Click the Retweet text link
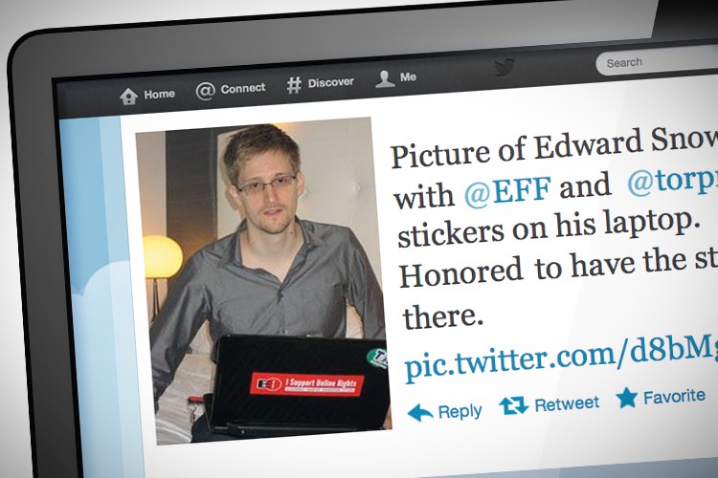 pos(567,403)
